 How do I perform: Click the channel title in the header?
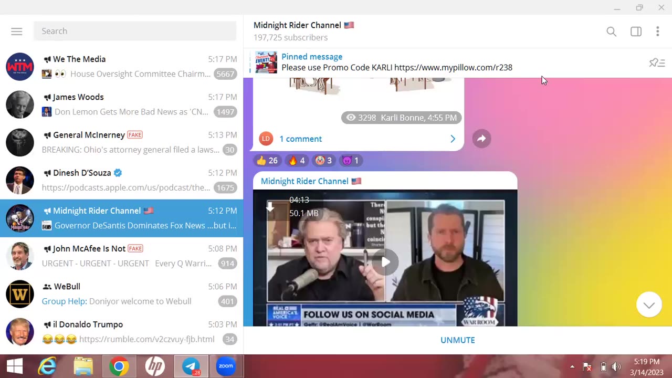[x=303, y=25]
